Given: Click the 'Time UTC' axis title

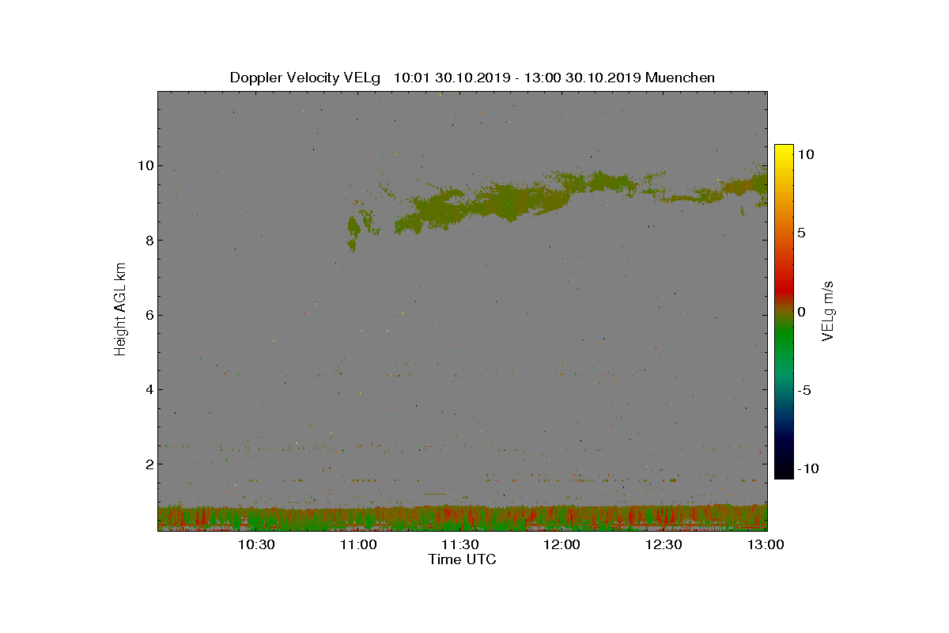Looking at the screenshot, I should click(x=462, y=559).
